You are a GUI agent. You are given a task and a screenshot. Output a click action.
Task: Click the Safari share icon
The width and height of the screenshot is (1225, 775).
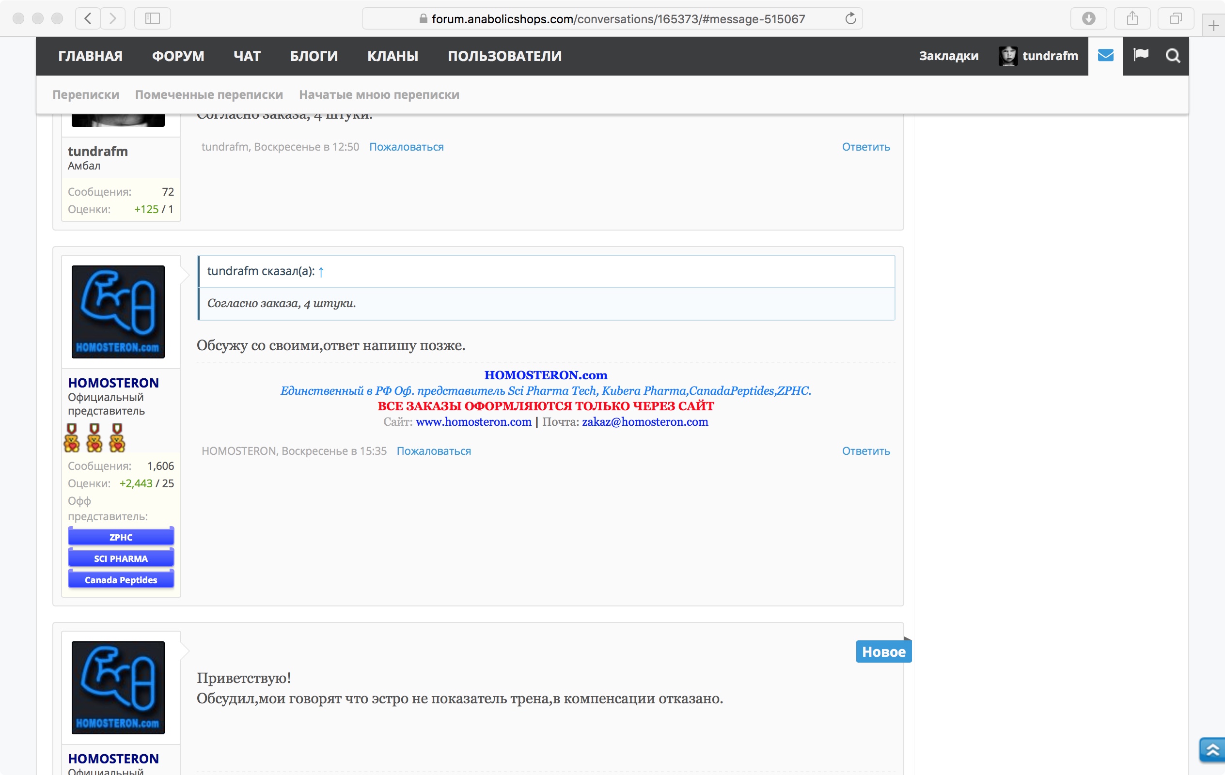[x=1132, y=19]
